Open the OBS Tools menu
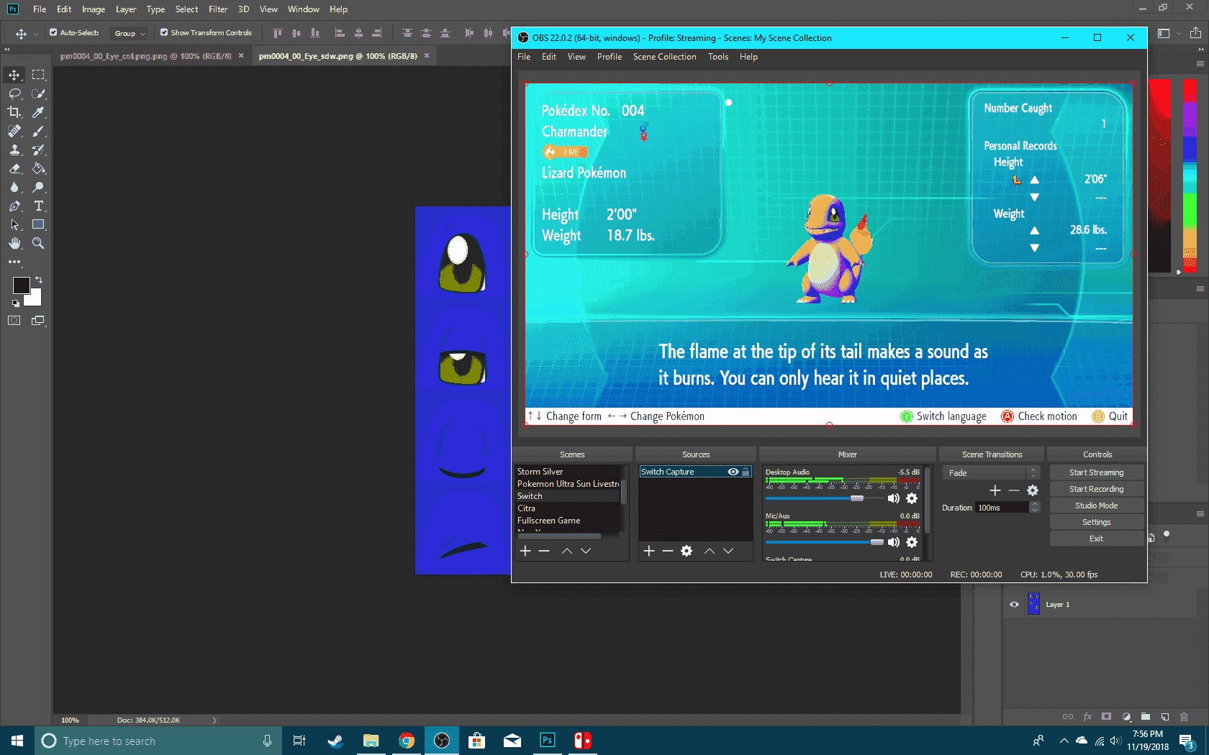1209x755 pixels. [718, 57]
